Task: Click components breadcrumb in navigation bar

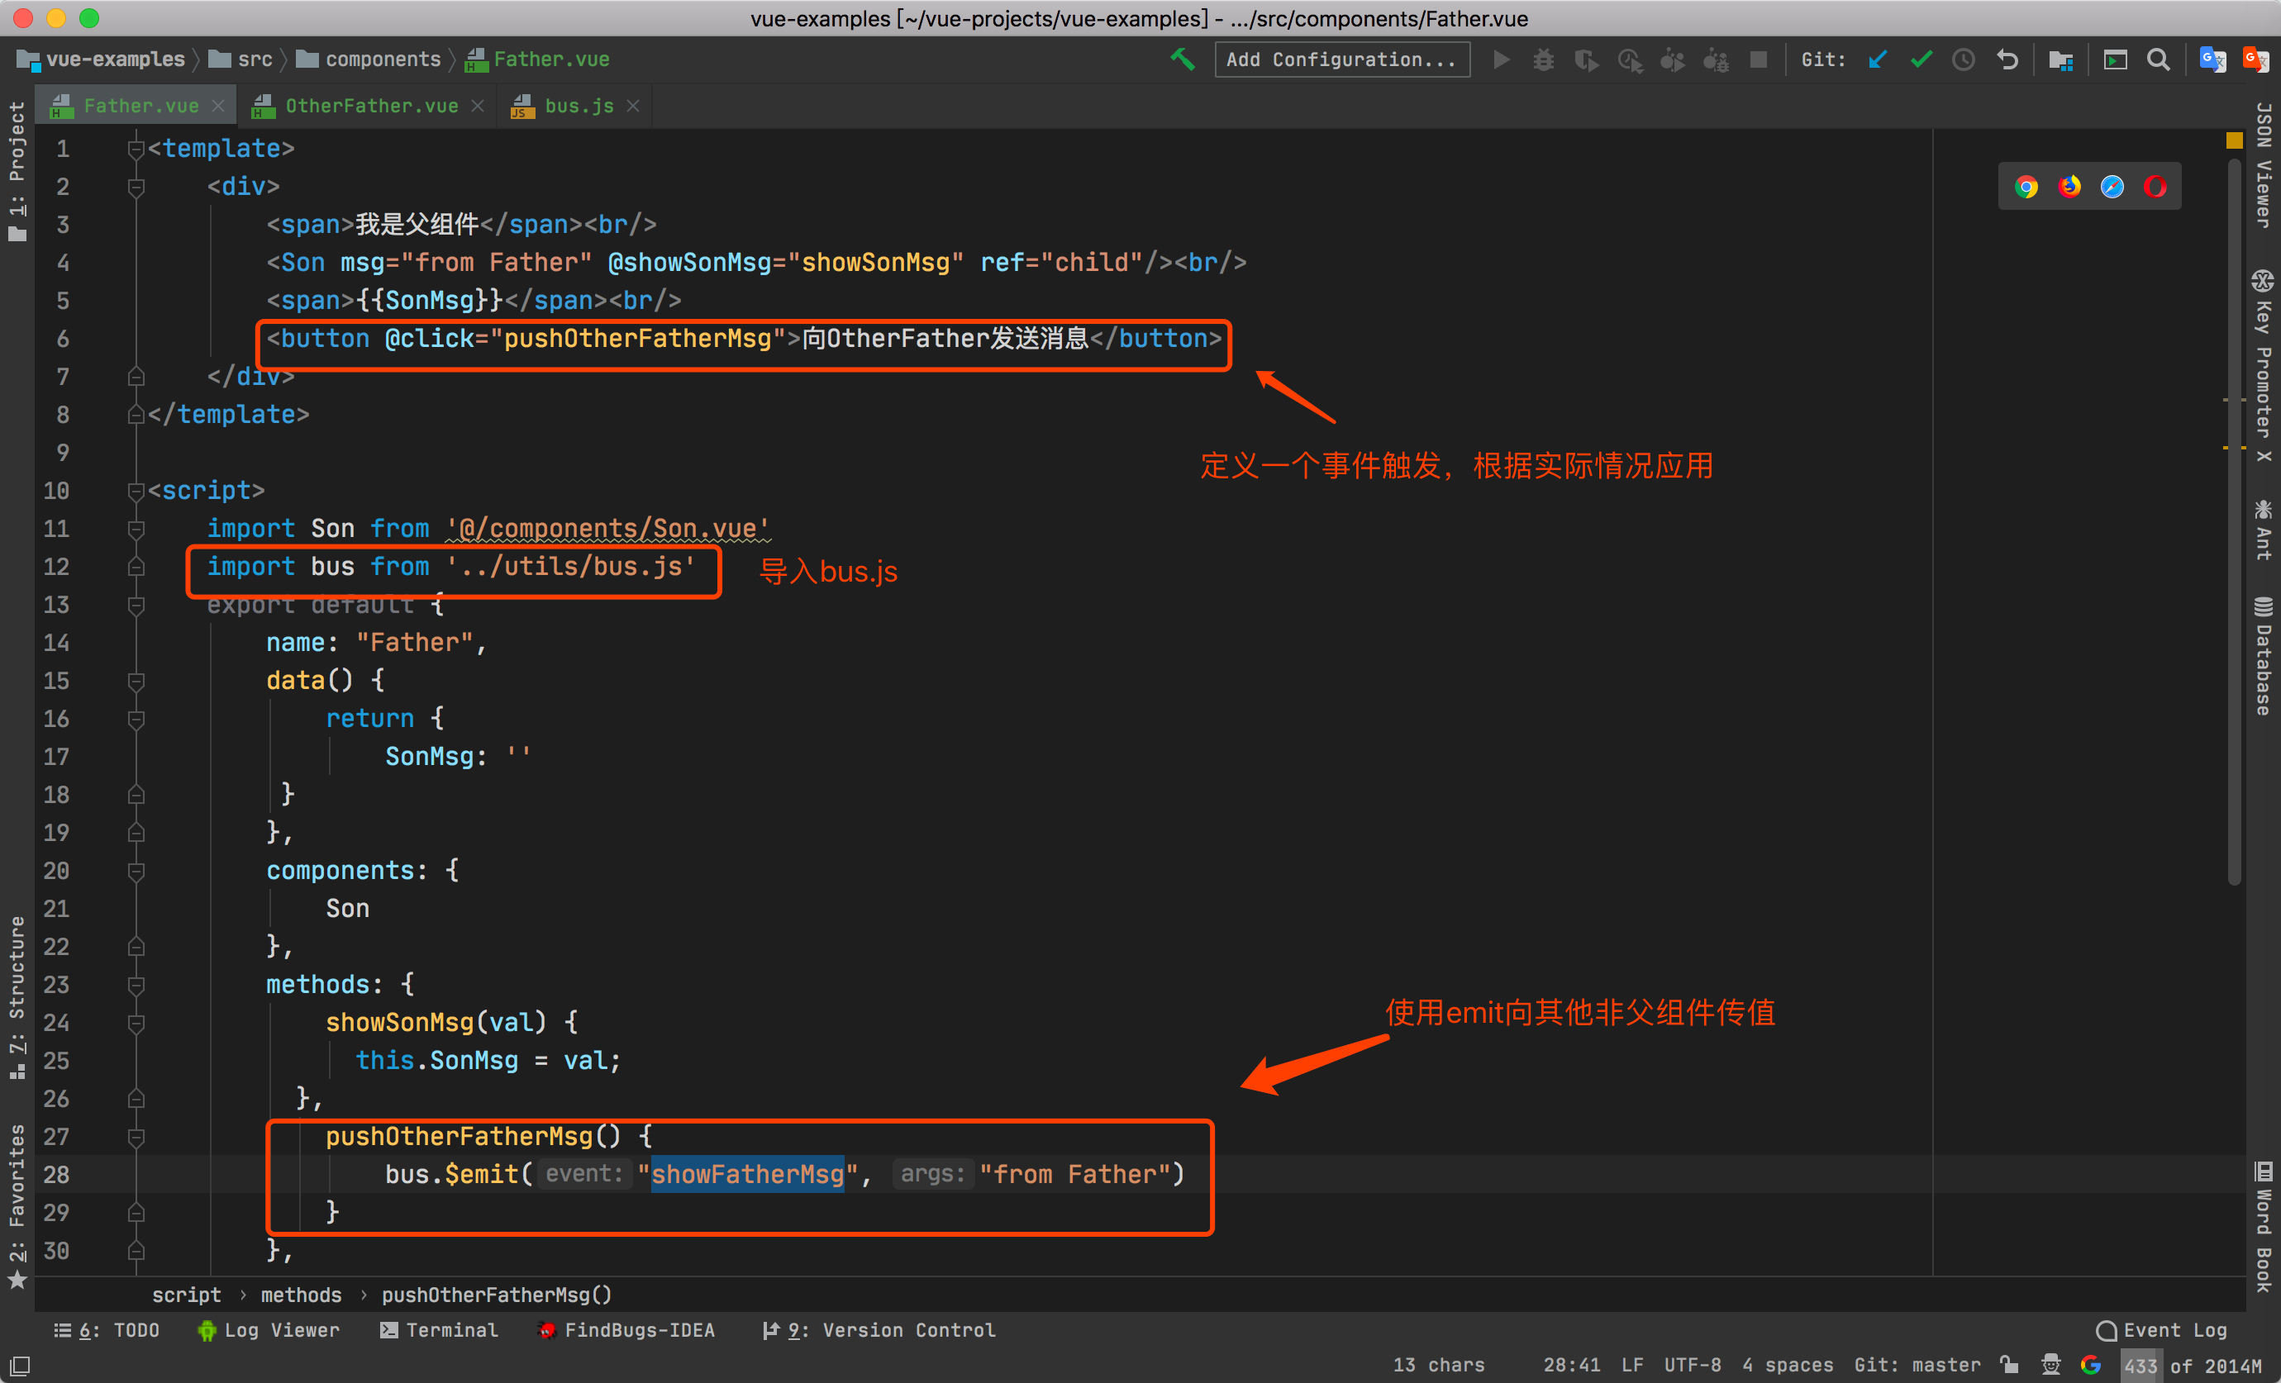Action: [369, 59]
